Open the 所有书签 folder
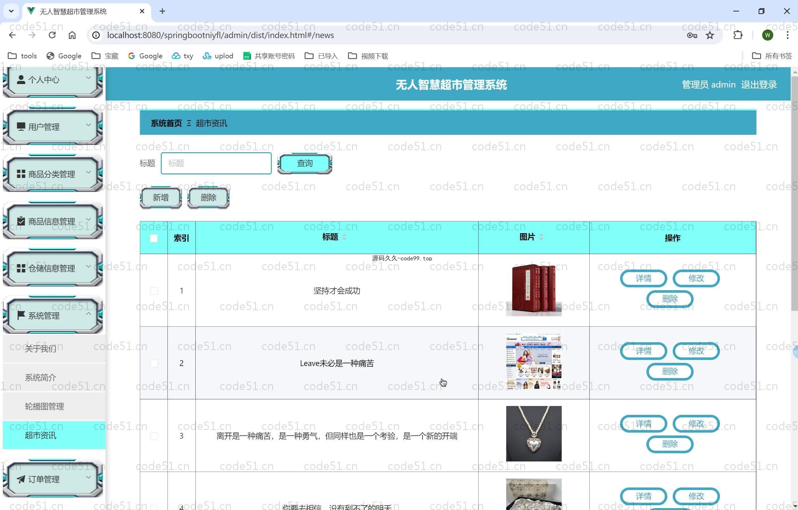The height and width of the screenshot is (510, 798). (772, 56)
